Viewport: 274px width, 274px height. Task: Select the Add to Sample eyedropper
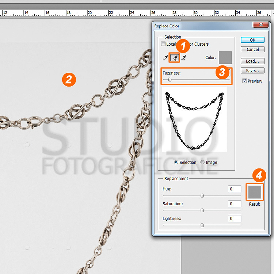click(175, 58)
